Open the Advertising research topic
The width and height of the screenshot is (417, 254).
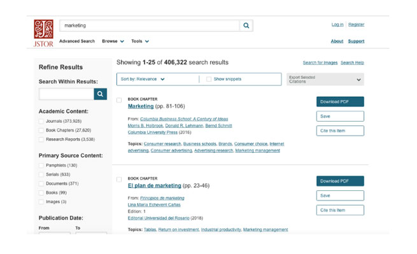tap(213, 150)
